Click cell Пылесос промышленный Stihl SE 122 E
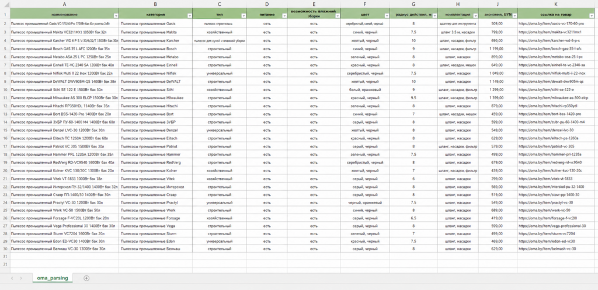The width and height of the screenshot is (598, 290). 64,89
